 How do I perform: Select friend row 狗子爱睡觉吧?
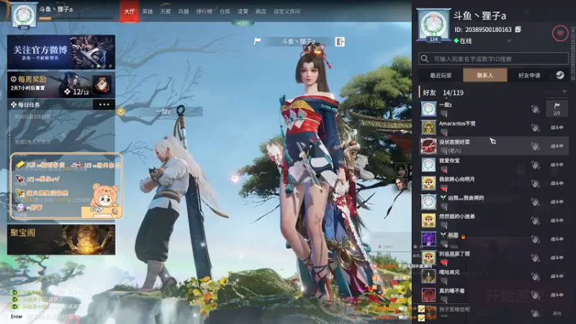[x=494, y=312]
